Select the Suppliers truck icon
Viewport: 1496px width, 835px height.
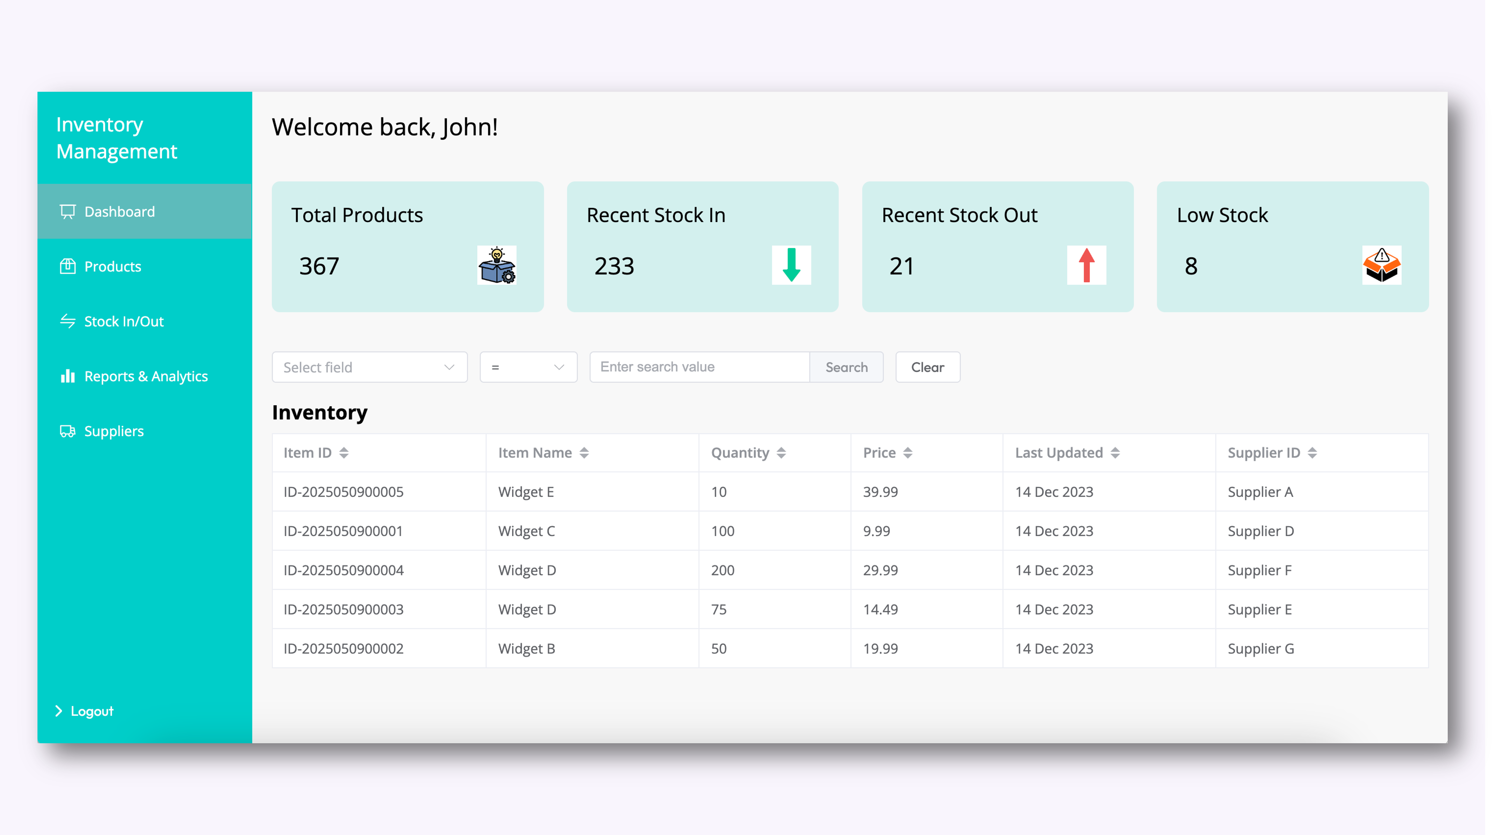(68, 431)
